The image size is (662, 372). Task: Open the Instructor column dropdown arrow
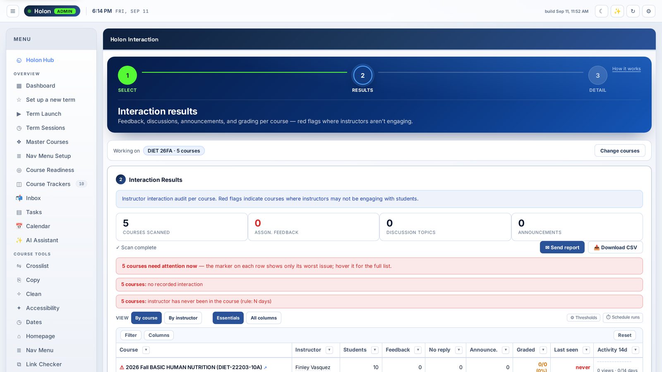[x=329, y=350]
